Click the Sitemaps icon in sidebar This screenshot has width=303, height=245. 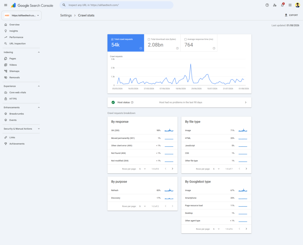pyautogui.click(x=6, y=71)
